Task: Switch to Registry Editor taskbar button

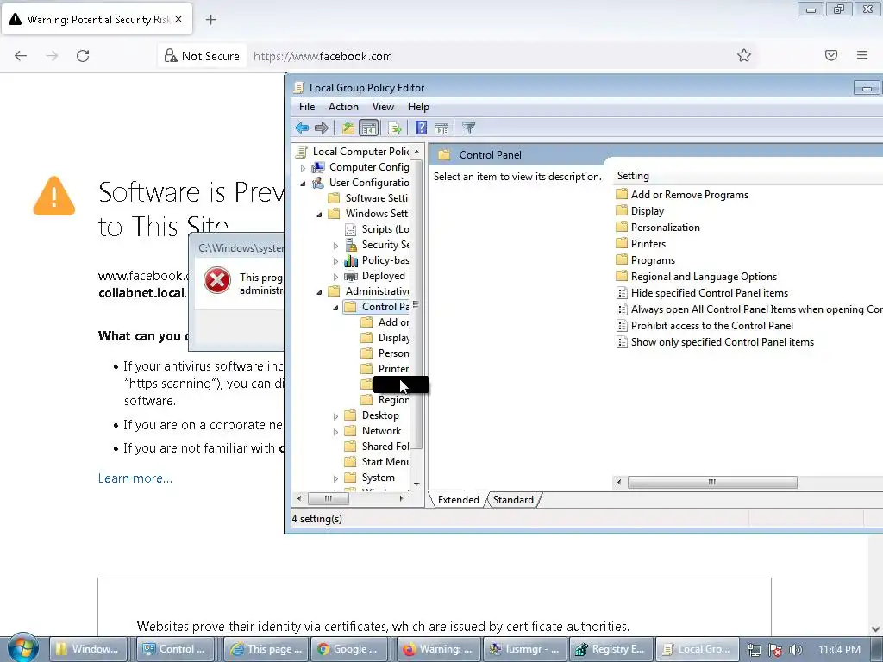Action: 611,649
